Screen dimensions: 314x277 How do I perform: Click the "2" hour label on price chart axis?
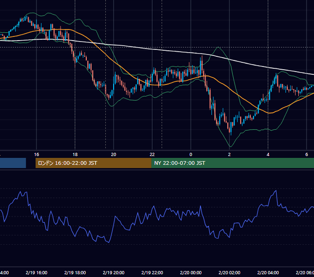tap(229, 155)
